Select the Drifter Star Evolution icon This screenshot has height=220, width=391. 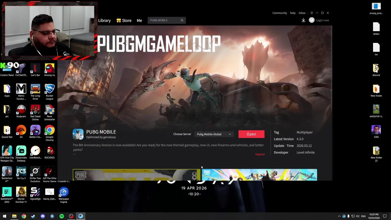click(x=35, y=174)
